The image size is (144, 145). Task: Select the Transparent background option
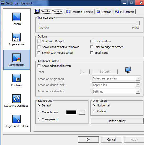coord(39,119)
